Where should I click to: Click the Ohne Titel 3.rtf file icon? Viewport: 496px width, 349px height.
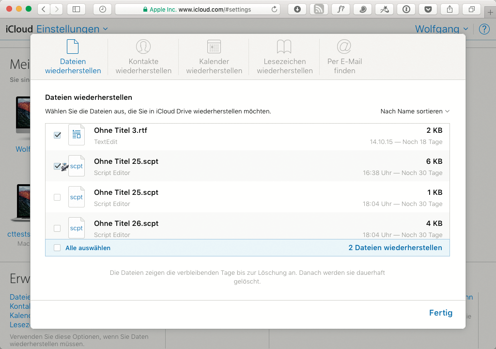point(77,135)
